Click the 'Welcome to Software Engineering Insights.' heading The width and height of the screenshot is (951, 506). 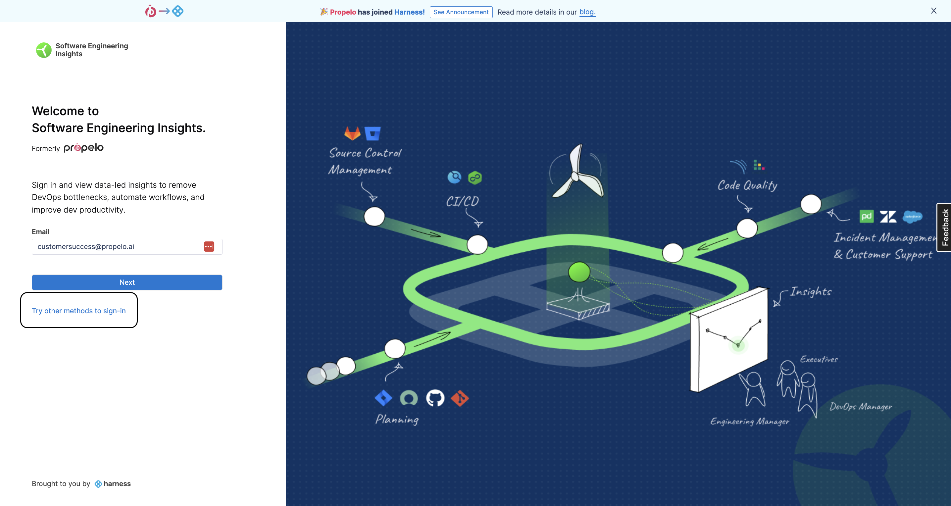pyautogui.click(x=119, y=119)
